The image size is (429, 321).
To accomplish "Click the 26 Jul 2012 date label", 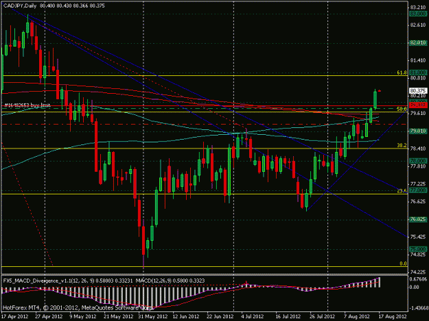I will click(x=323, y=317).
